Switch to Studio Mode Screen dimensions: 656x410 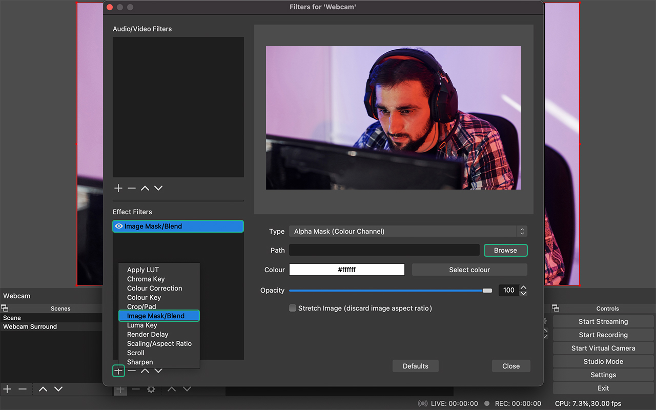pyautogui.click(x=603, y=361)
